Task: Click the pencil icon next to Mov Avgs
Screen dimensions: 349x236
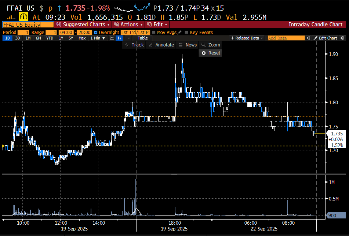Action: [x=179, y=33]
